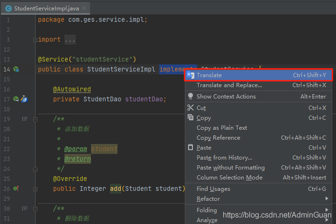Image resolution: width=336 pixels, height=224 pixels.
Task: Click the highlighted student parameter in Javadoc
Action: coord(104,149)
